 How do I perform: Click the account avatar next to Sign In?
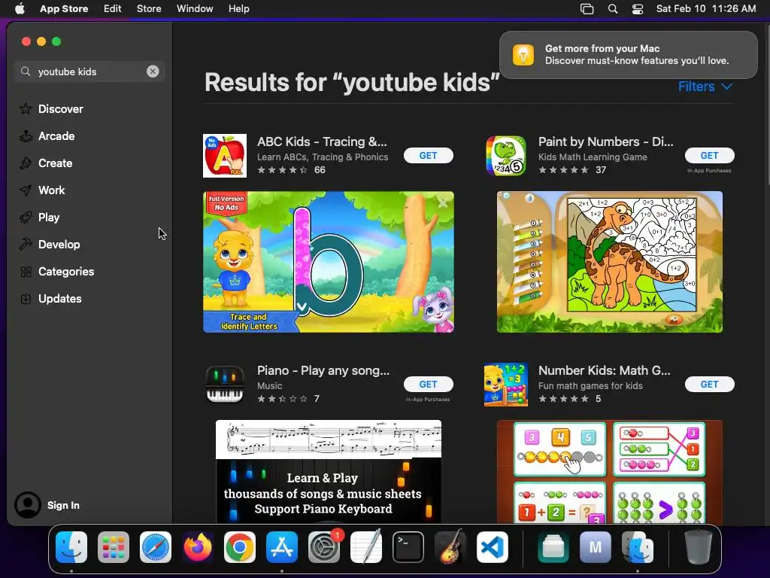(28, 505)
